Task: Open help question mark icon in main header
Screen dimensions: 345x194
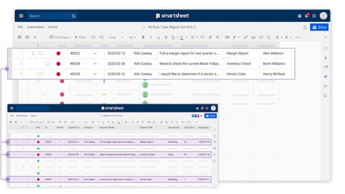Action: [x=300, y=16]
